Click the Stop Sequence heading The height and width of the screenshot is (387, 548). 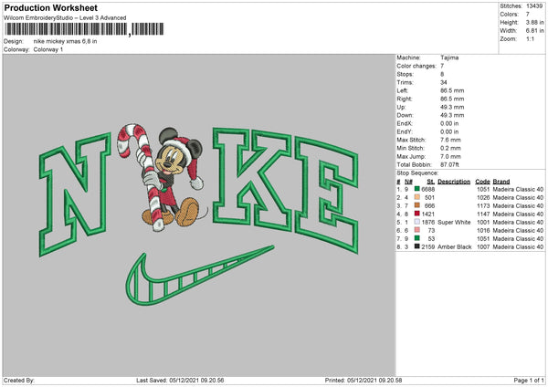tap(417, 173)
